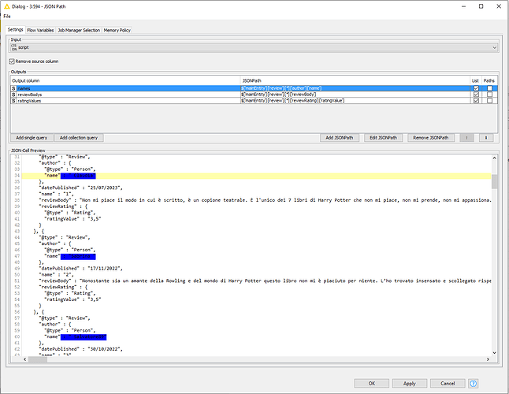Viewport: 509px width, 394px height.
Task: Uncheck the List checkbox for names row
Action: 474,88
